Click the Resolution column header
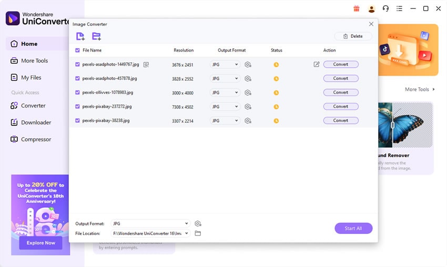The height and width of the screenshot is (267, 447). (x=184, y=50)
